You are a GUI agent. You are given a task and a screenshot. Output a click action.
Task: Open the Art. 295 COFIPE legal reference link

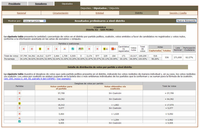29,79
